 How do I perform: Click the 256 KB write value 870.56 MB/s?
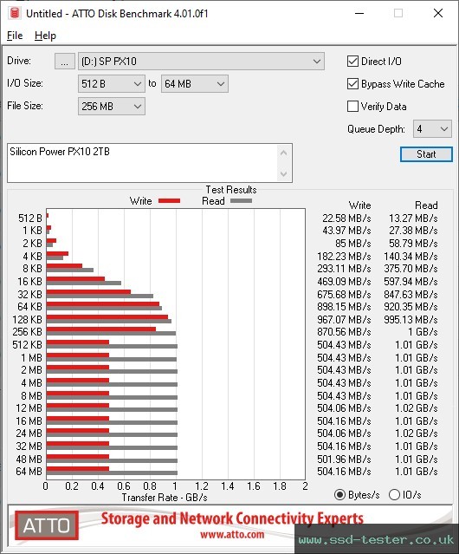pyautogui.click(x=344, y=332)
